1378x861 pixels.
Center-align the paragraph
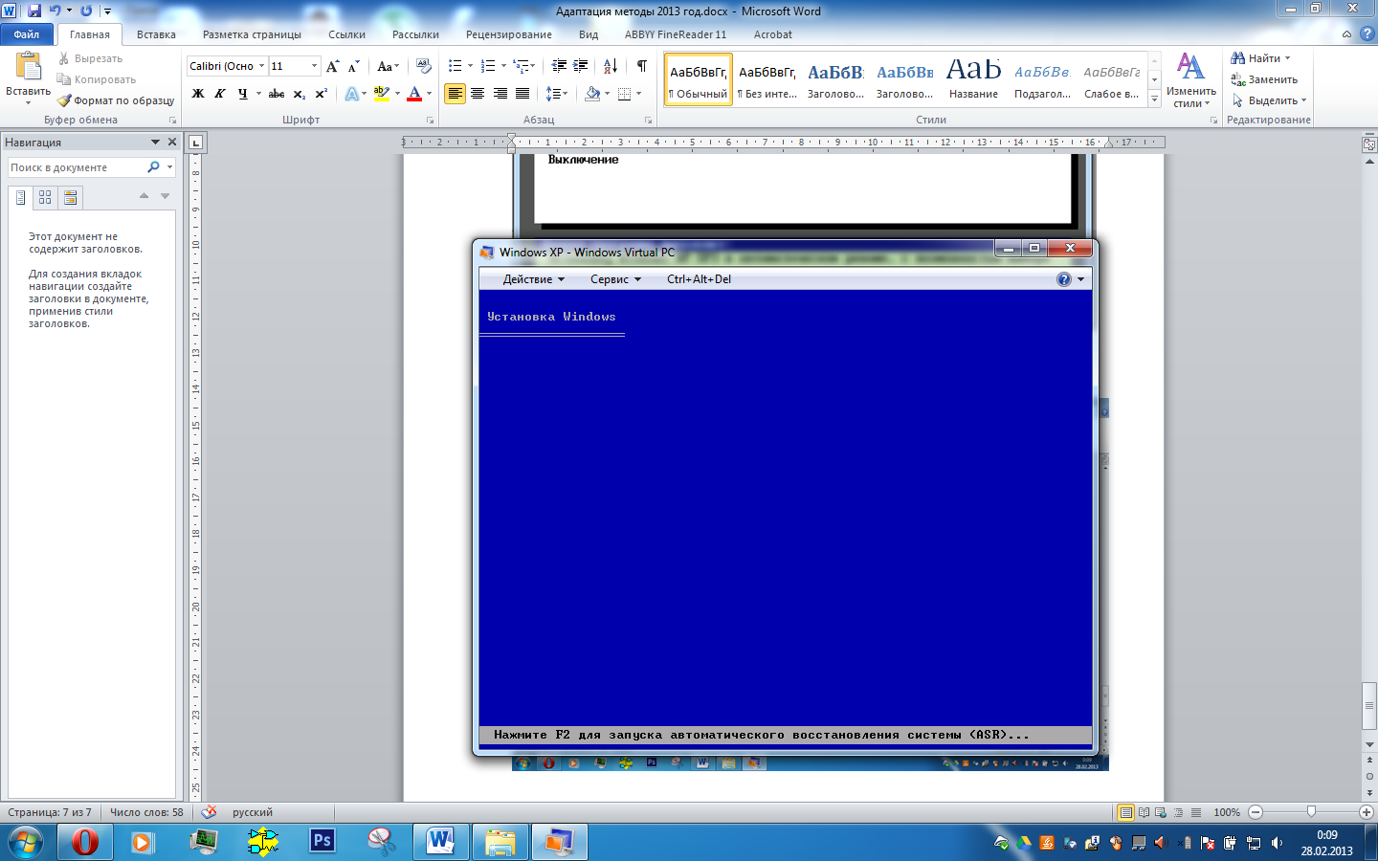click(x=478, y=94)
